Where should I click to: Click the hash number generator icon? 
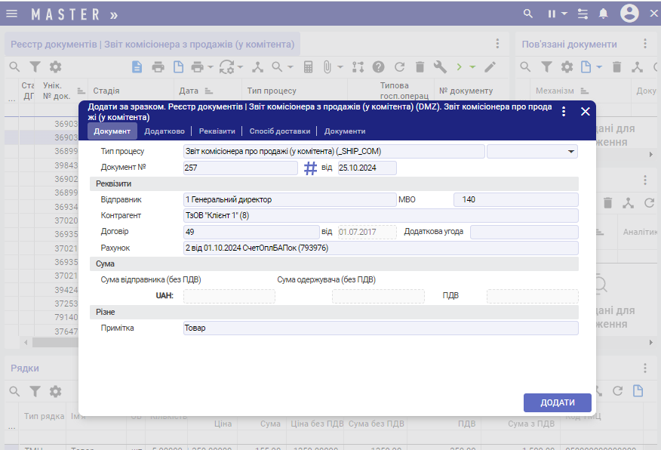point(310,168)
